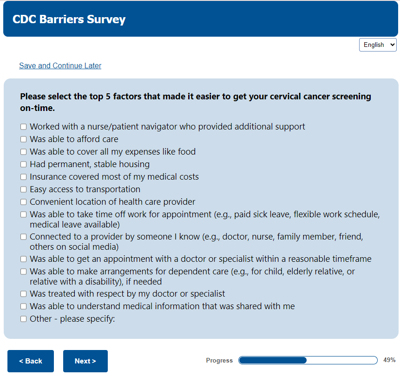Image resolution: width=400 pixels, height=376 pixels.
Task: Click the survey progress bar
Action: 308,360
